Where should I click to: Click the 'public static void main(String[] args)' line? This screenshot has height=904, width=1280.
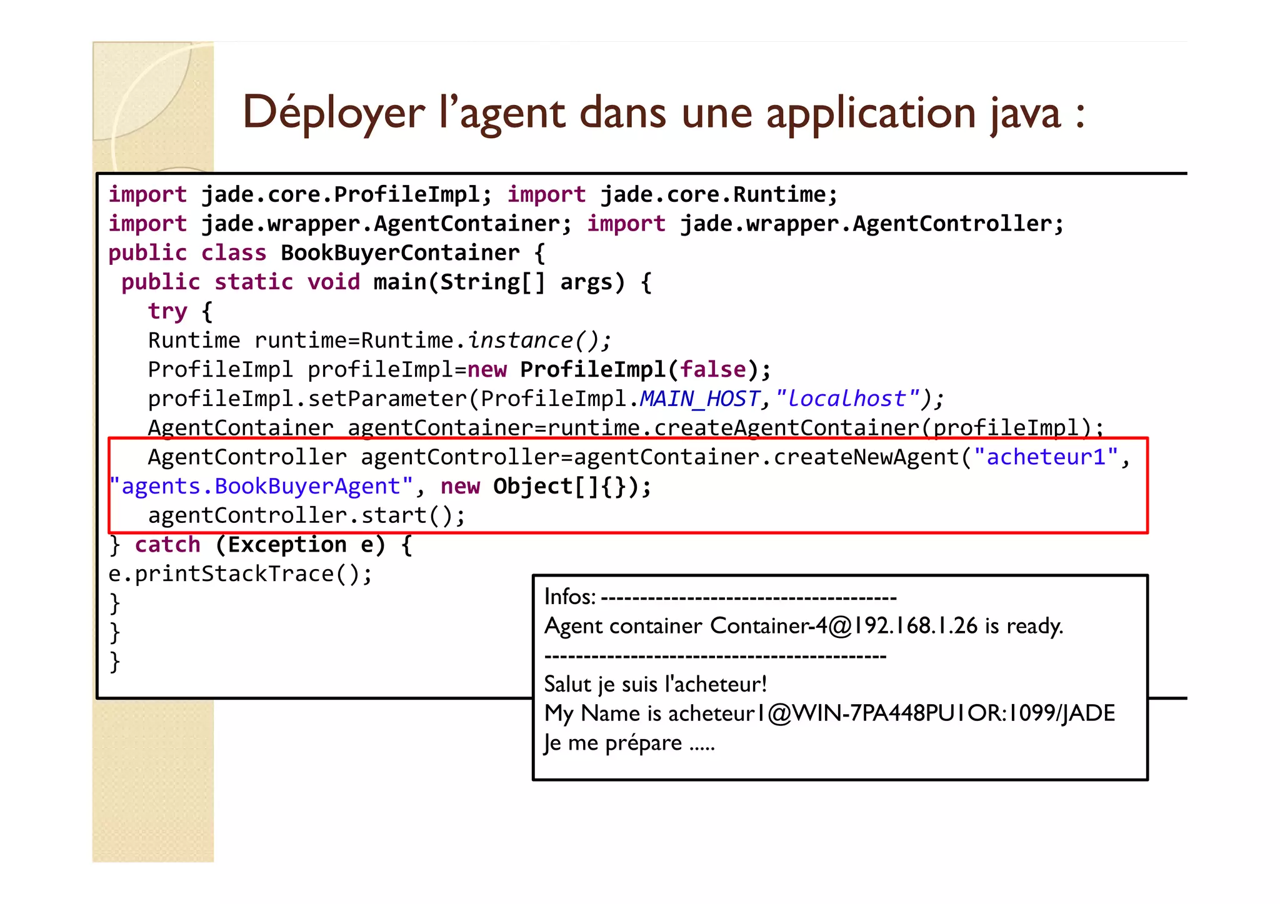pyautogui.click(x=387, y=282)
